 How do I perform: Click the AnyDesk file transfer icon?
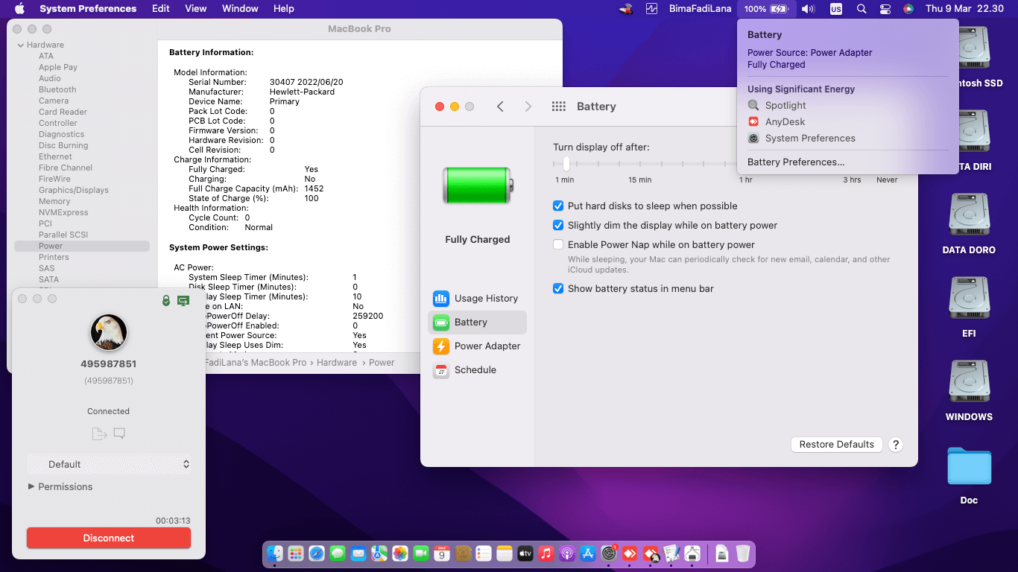coord(99,433)
